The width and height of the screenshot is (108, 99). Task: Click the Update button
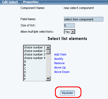(x=67, y=93)
